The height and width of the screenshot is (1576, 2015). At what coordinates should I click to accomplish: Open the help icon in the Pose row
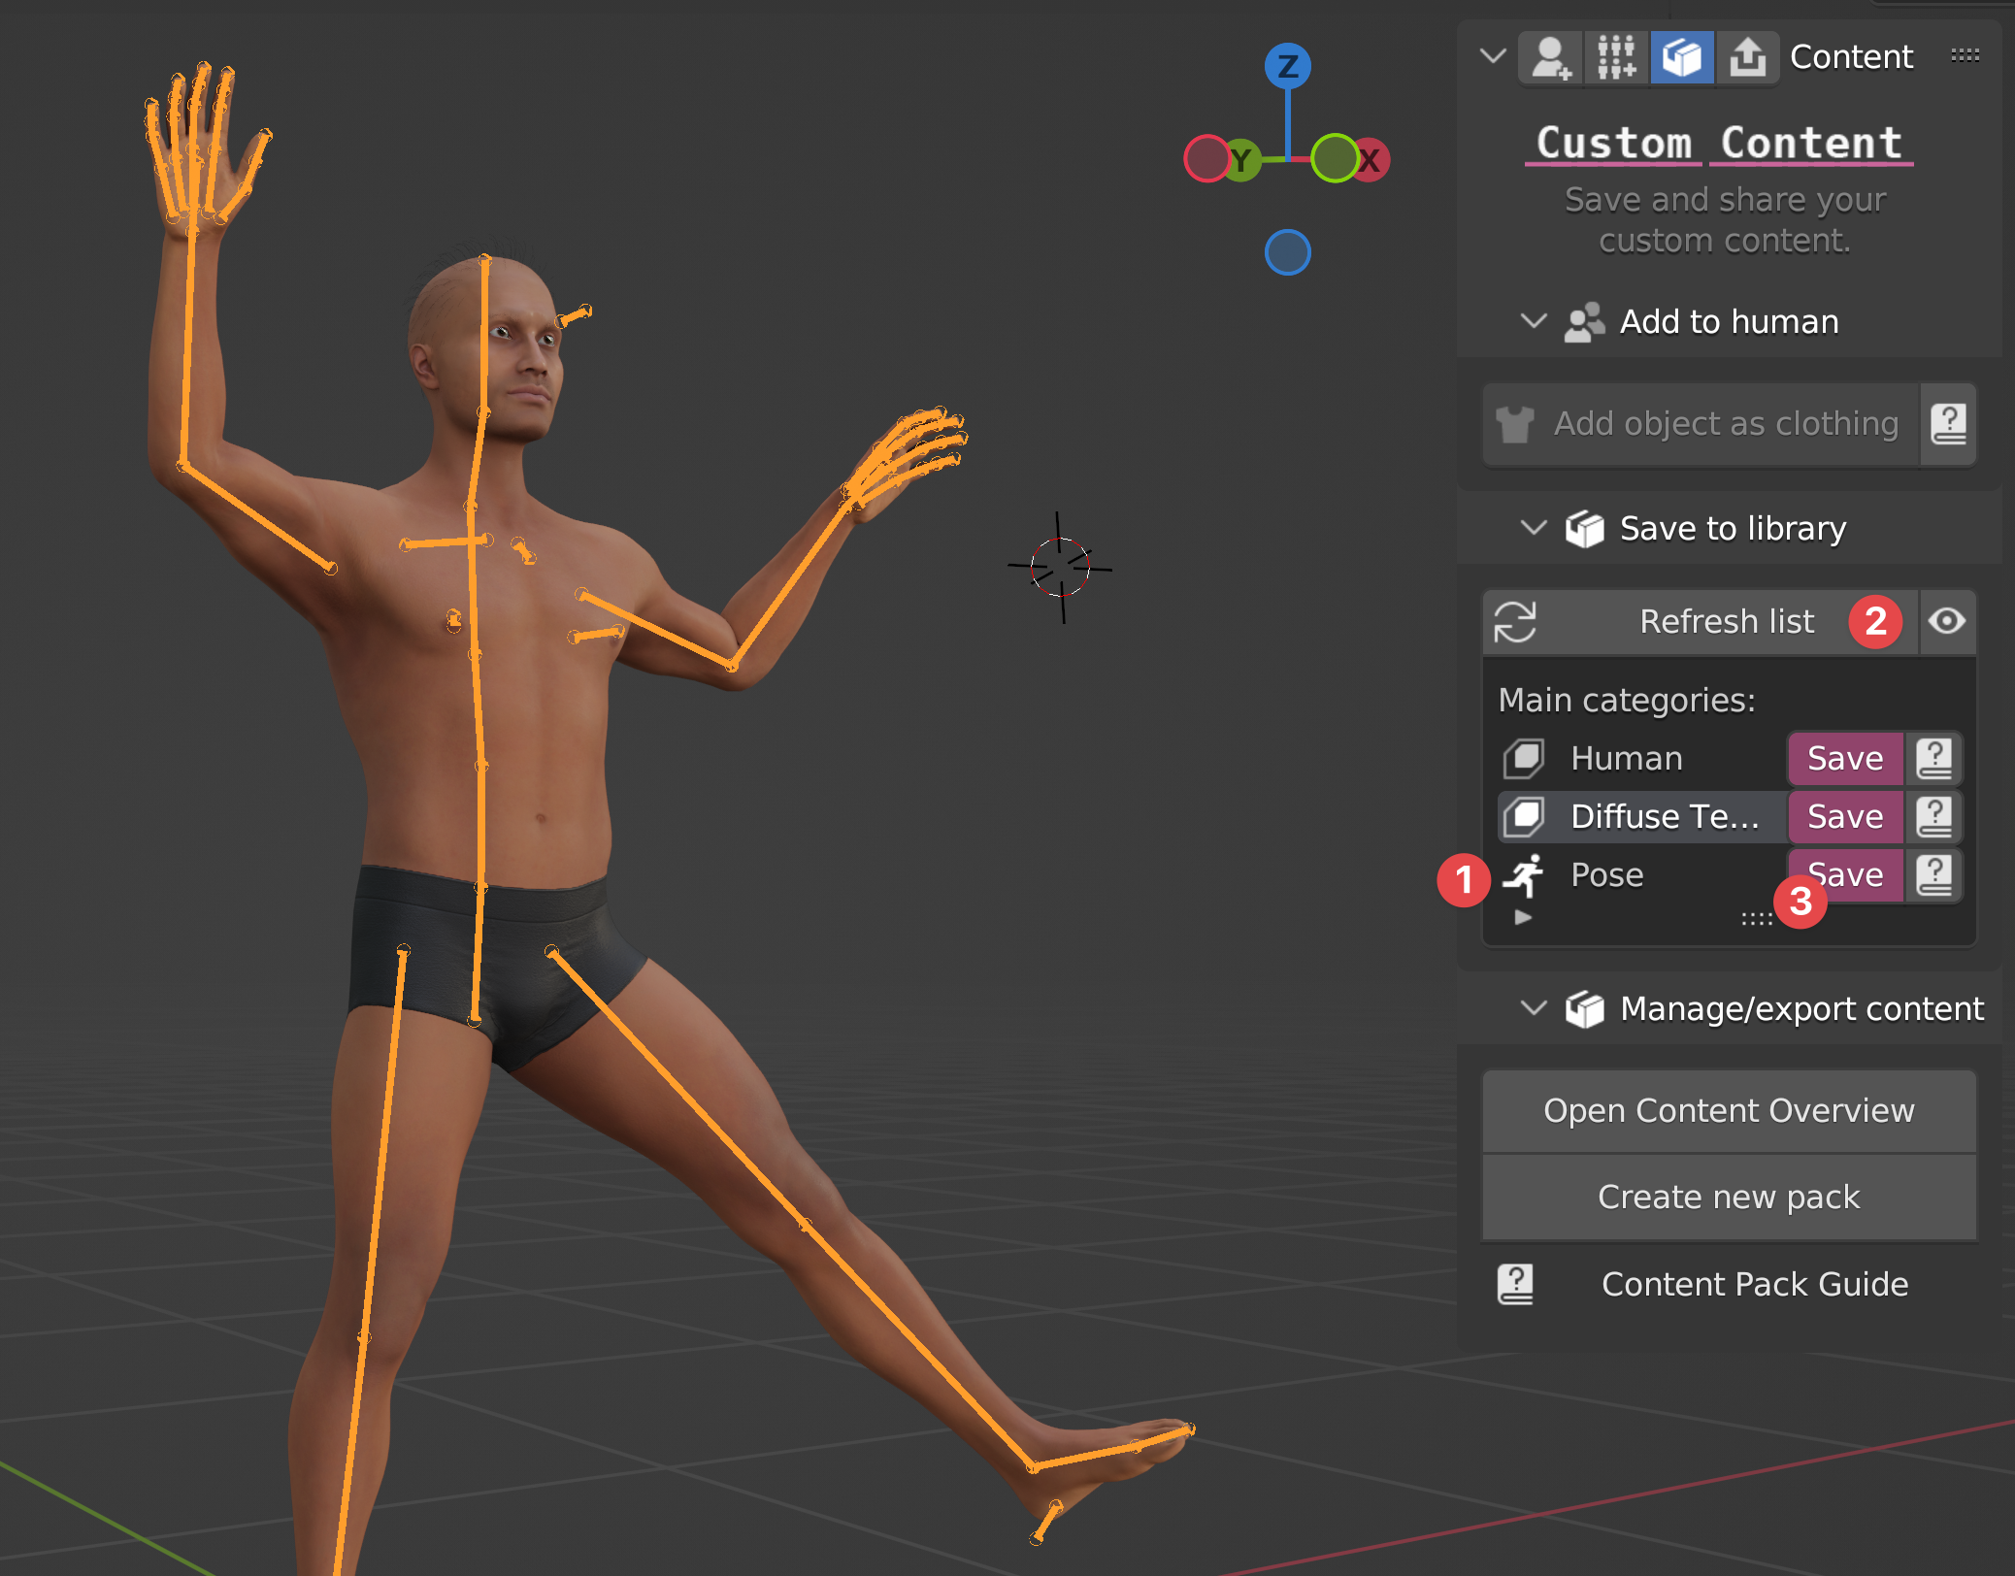1933,875
